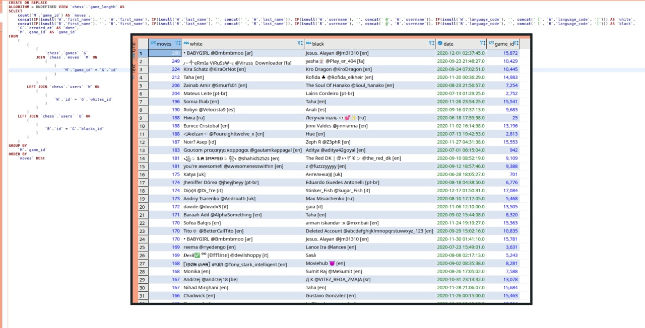Viewport: 645px width, 328px height.
Task: Select the moves column header
Action: click(164, 44)
